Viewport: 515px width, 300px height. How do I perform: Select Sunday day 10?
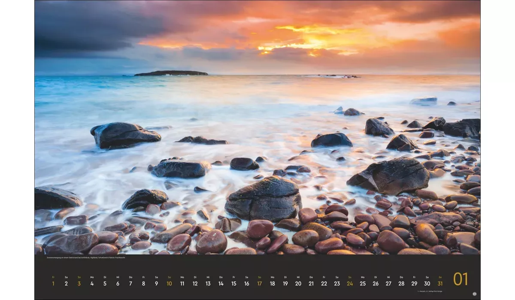(x=169, y=281)
